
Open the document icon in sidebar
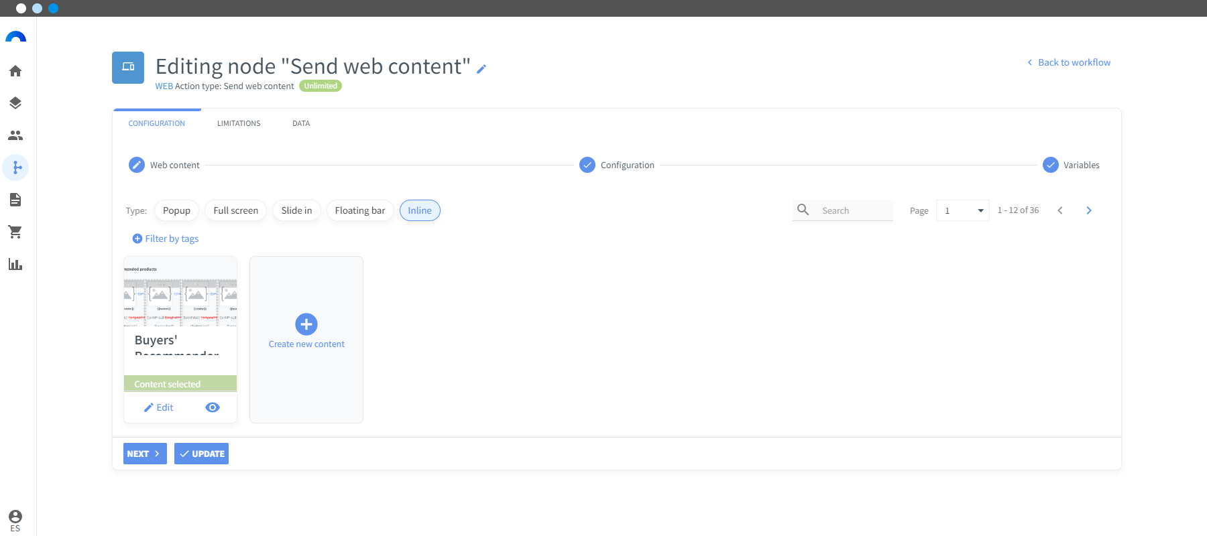[15, 200]
